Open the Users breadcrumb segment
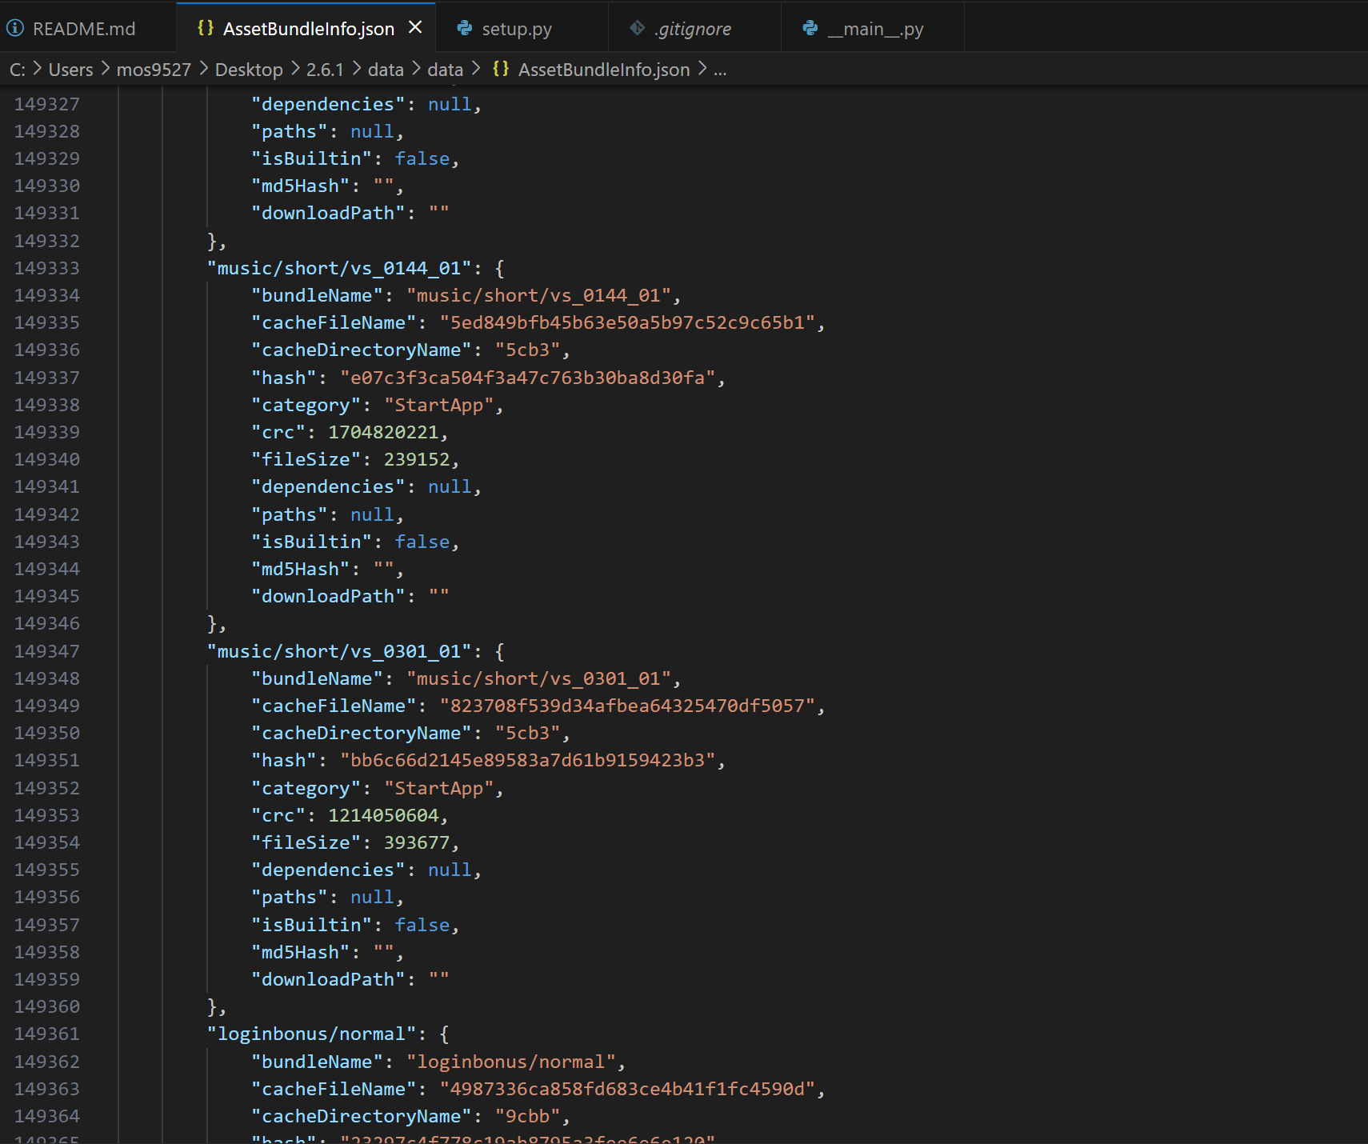 pyautogui.click(x=70, y=70)
